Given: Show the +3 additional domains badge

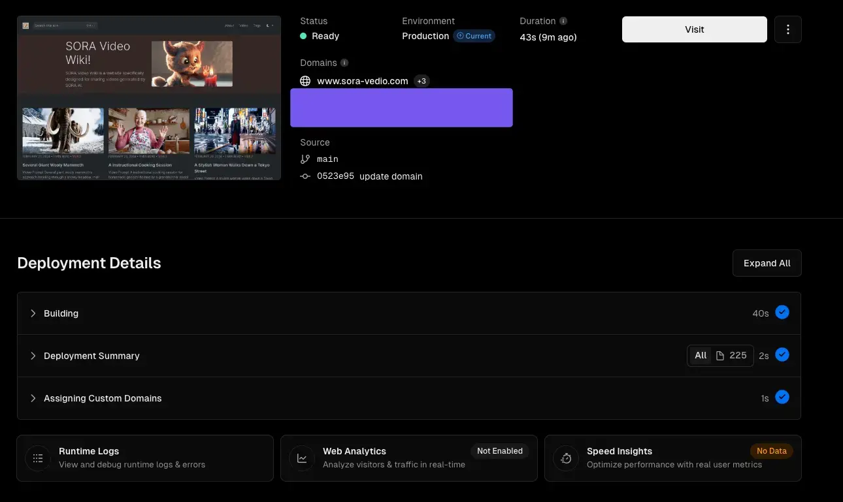Looking at the screenshot, I should coord(421,81).
